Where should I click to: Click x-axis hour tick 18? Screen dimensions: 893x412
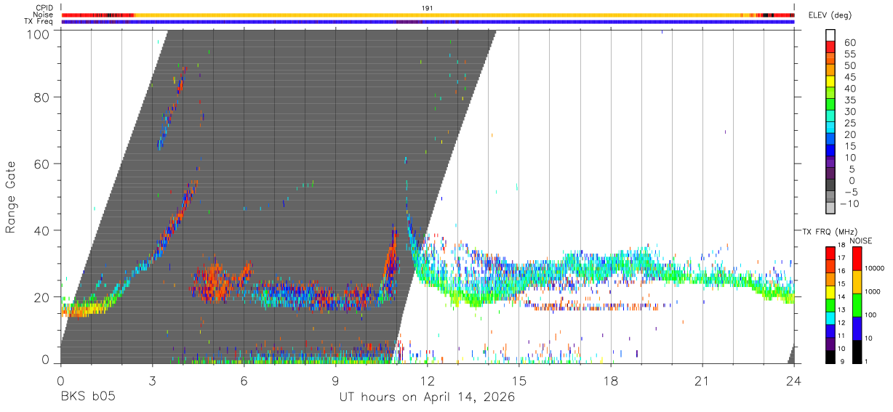click(x=611, y=381)
